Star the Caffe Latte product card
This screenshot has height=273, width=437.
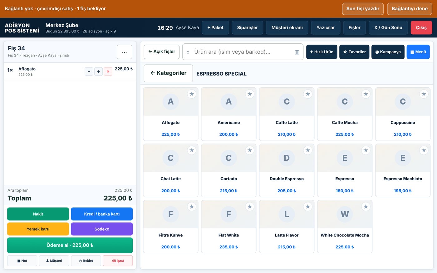(x=308, y=94)
